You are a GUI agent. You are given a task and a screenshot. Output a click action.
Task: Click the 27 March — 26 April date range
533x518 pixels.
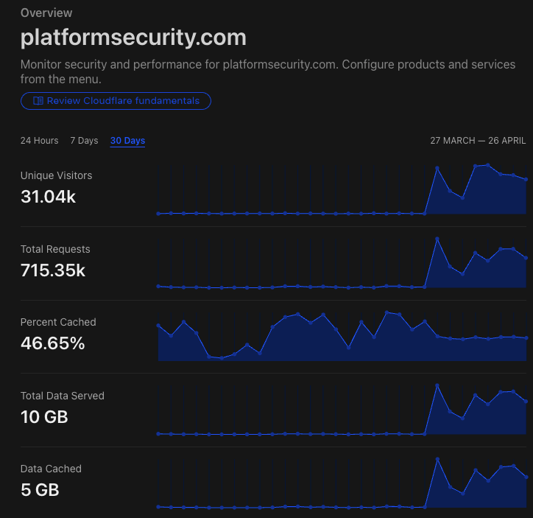point(478,141)
